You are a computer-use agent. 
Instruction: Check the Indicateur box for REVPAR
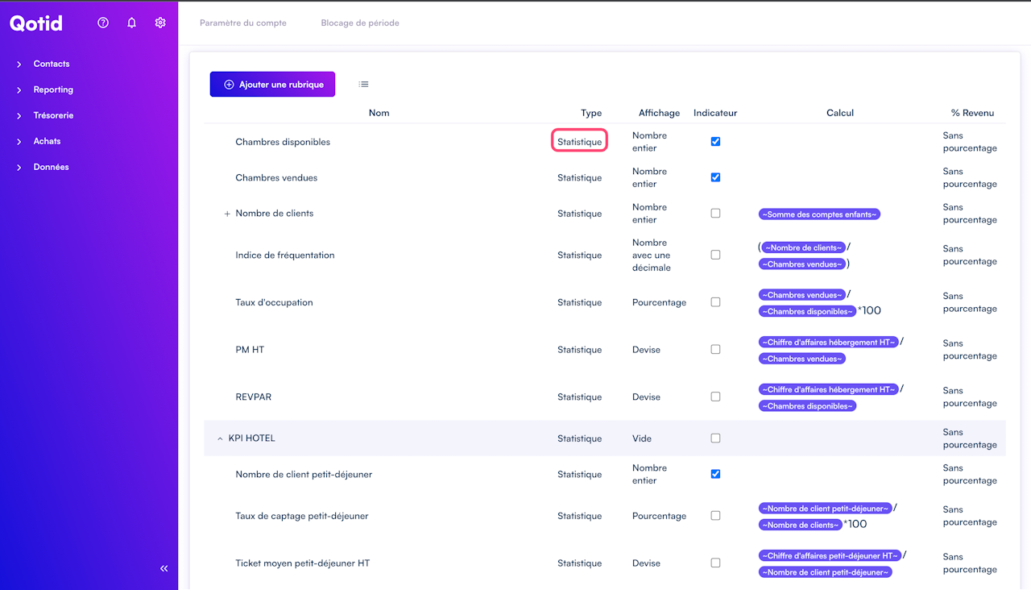click(715, 397)
